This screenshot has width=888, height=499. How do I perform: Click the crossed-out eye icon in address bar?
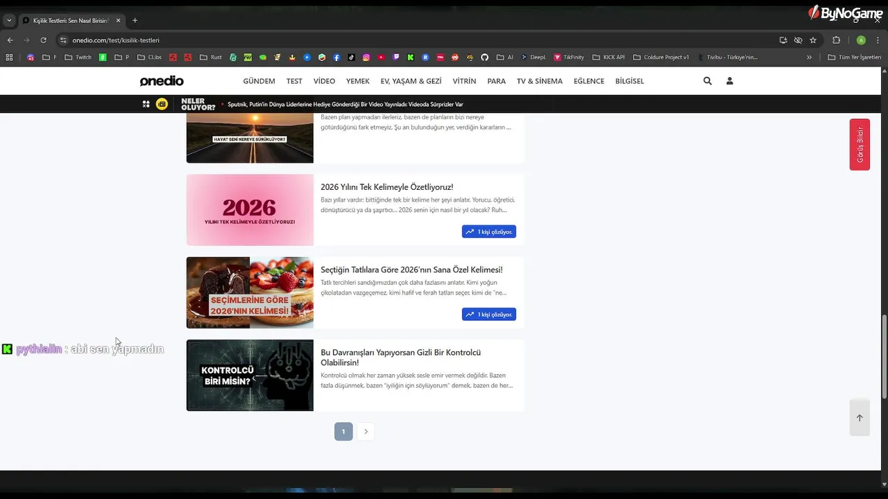tap(799, 40)
